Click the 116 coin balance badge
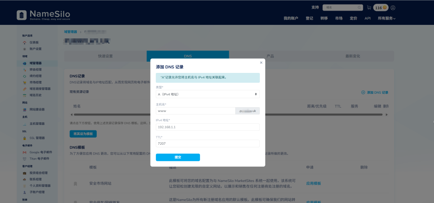Viewport: 434px width, 203px height. tap(381, 8)
